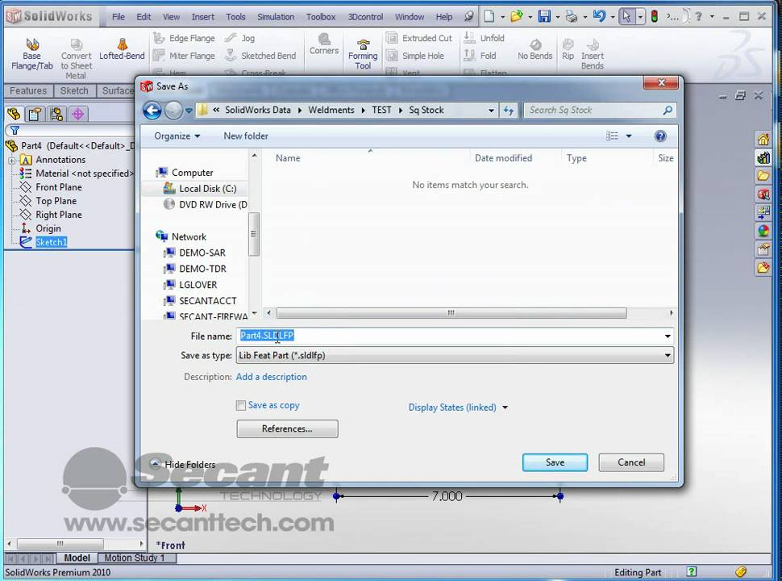The height and width of the screenshot is (581, 782).
Task: Click the home icon in task pane
Action: [763, 140]
